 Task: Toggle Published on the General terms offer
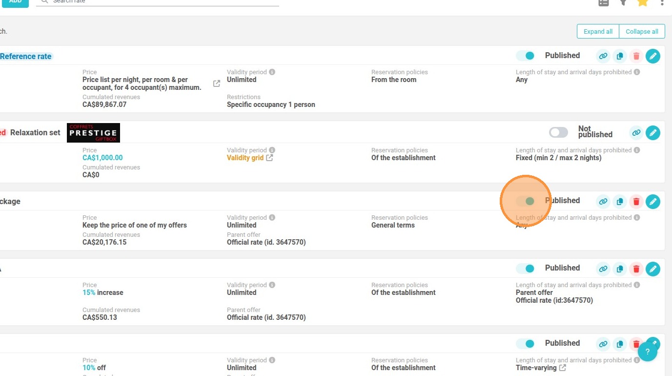526,201
